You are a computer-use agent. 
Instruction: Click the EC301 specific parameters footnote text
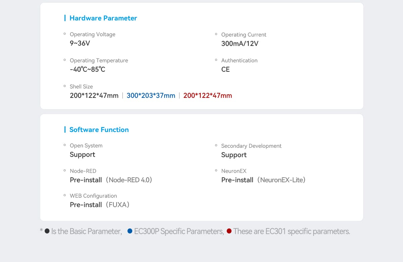[292, 231]
